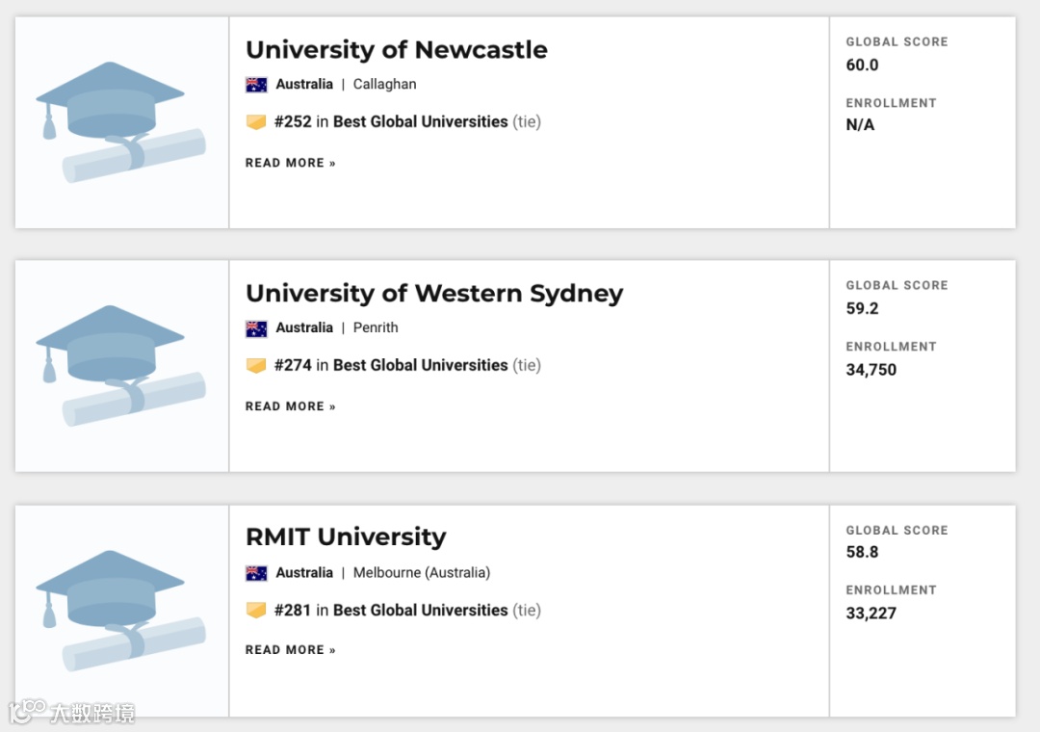Click the Australia flag beside Callaghan
The height and width of the screenshot is (732, 1040).
(256, 85)
